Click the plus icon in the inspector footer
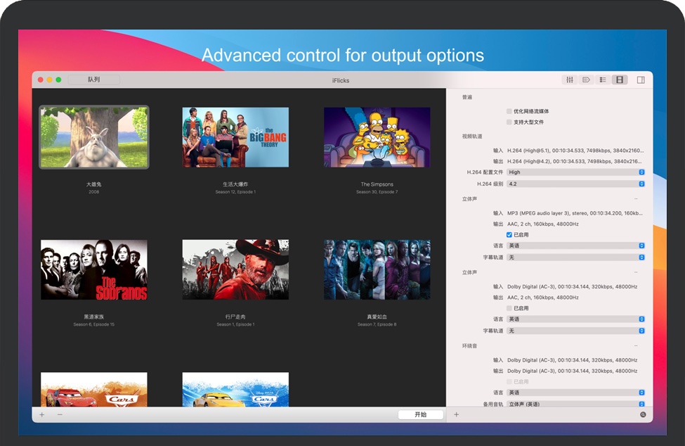The height and width of the screenshot is (446, 685). click(x=456, y=415)
